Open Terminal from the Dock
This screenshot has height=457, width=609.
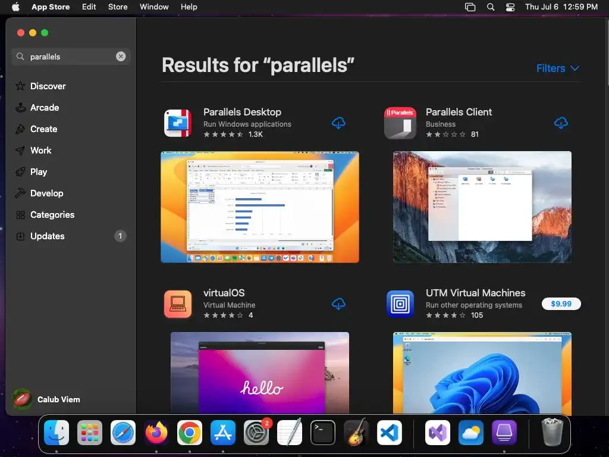coord(323,433)
